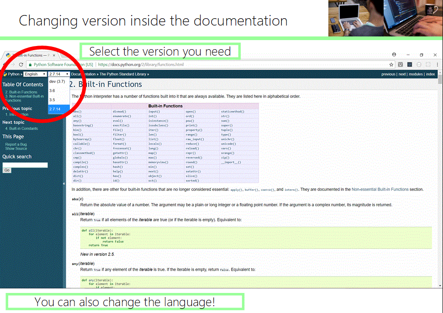
Task: Click the reload page icon
Action: coord(21,65)
